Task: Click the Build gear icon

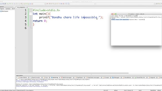Action: click(24, 4)
